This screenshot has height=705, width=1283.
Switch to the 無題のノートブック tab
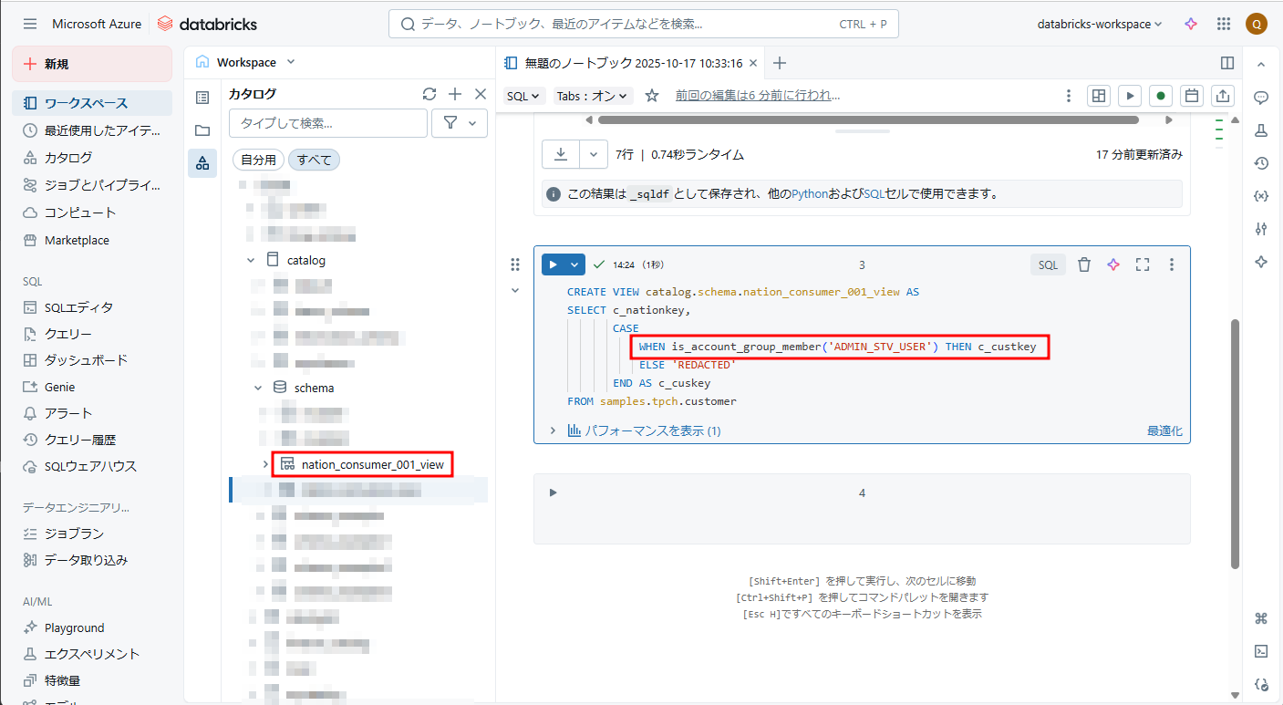tap(633, 63)
